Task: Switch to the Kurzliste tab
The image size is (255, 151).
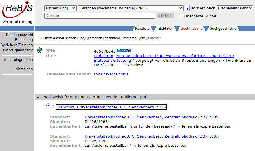Action: click(x=142, y=28)
